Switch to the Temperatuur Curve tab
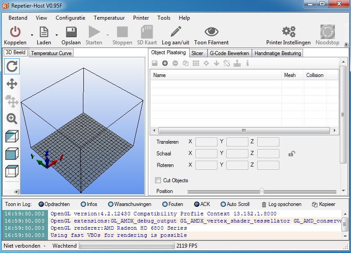Viewport: 351px width, 253px height. click(x=51, y=53)
